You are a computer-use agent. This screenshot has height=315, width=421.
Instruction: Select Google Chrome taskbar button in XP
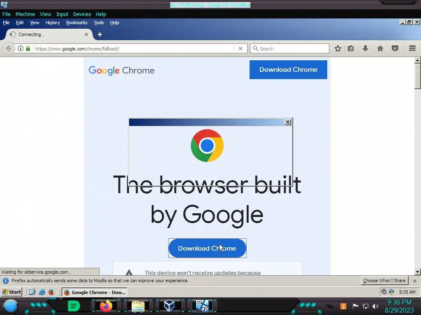point(95,292)
